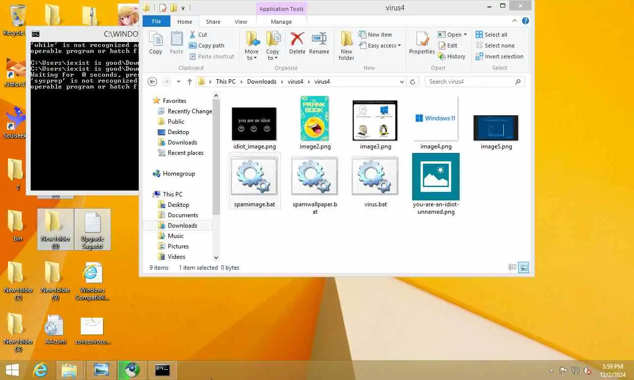
Task: Click Select none in ribbon
Action: tap(495, 46)
